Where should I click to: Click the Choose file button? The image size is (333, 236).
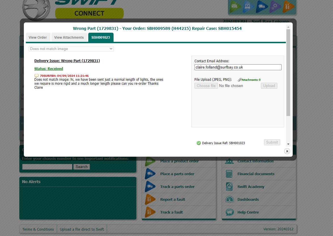click(206, 86)
